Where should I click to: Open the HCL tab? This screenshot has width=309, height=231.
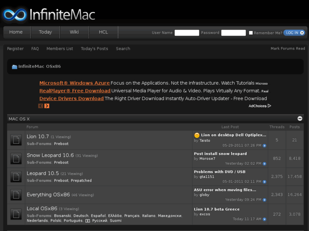point(103,32)
